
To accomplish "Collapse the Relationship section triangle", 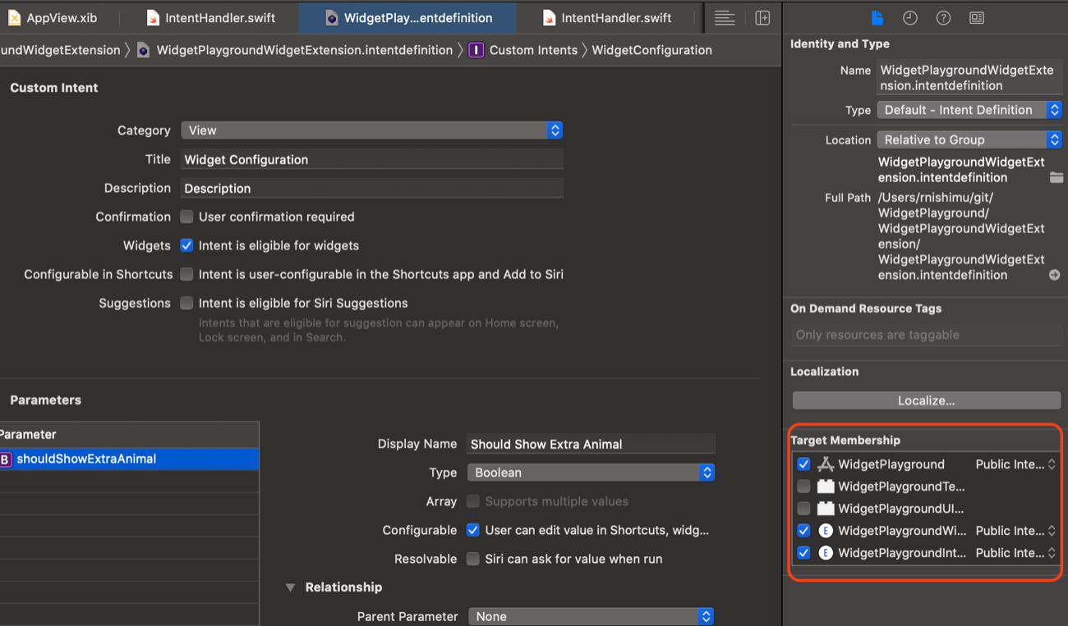I will pyautogui.click(x=290, y=587).
